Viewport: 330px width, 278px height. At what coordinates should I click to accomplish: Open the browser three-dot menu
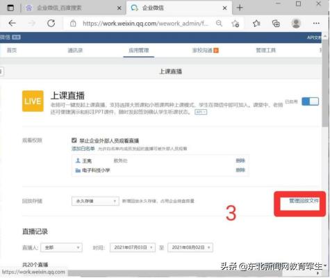pos(316,23)
